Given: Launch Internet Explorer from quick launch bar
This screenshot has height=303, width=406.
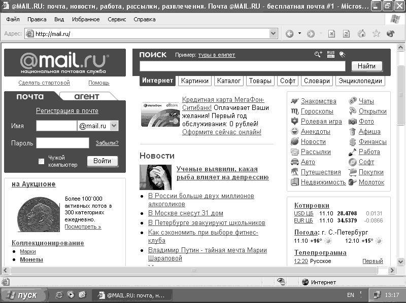Looking at the screenshot, I should pyautogui.click(x=59, y=295).
